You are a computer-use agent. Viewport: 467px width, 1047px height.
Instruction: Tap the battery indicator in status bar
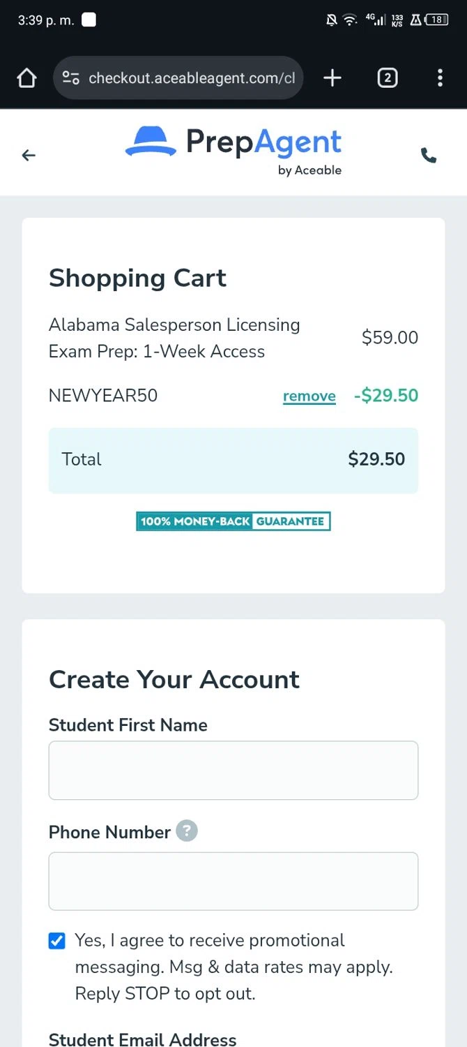tap(437, 20)
